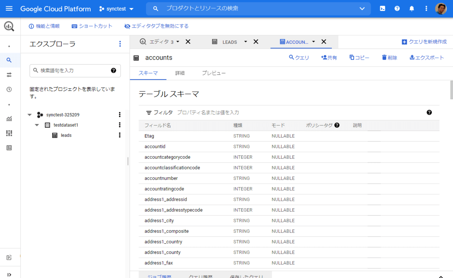Switch to the 詳細 tab
This screenshot has height=278, width=453.
[x=180, y=73]
